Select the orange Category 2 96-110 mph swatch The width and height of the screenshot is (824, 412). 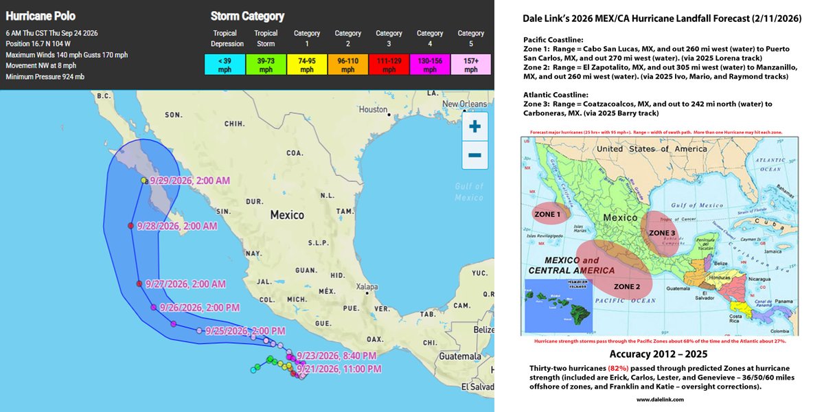(348, 65)
